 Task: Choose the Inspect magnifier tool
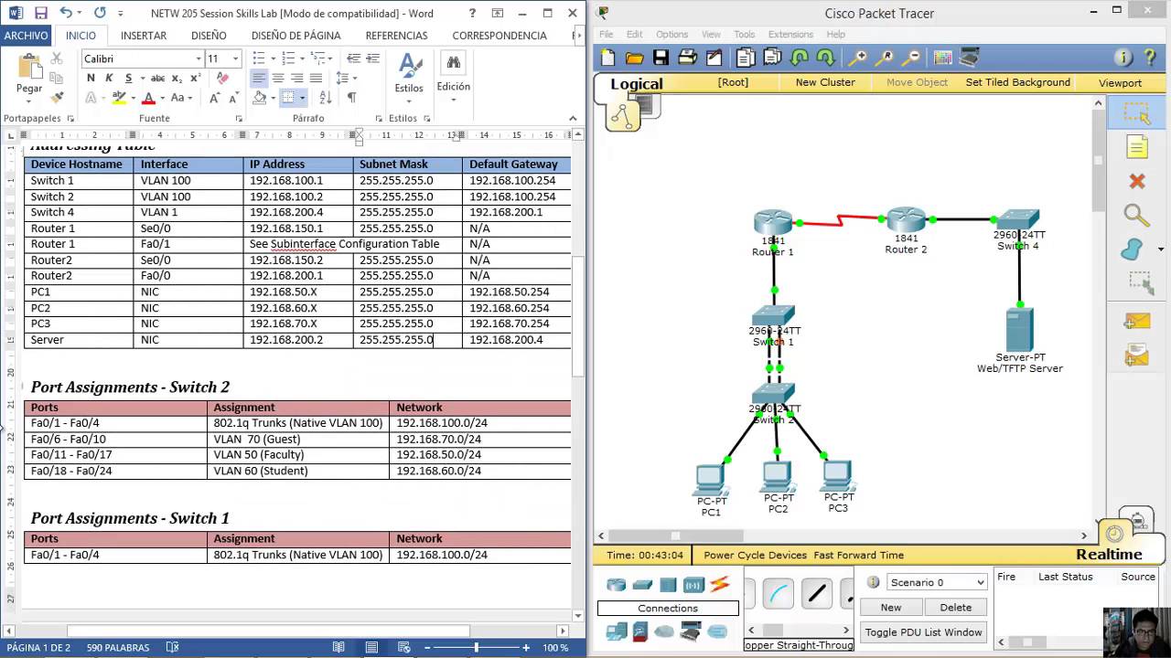(1136, 215)
